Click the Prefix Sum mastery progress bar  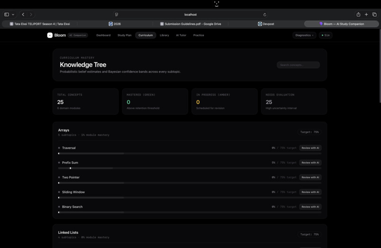click(x=190, y=168)
